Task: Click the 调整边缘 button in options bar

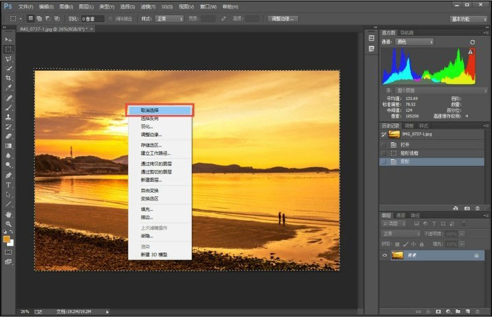Action: [282, 19]
